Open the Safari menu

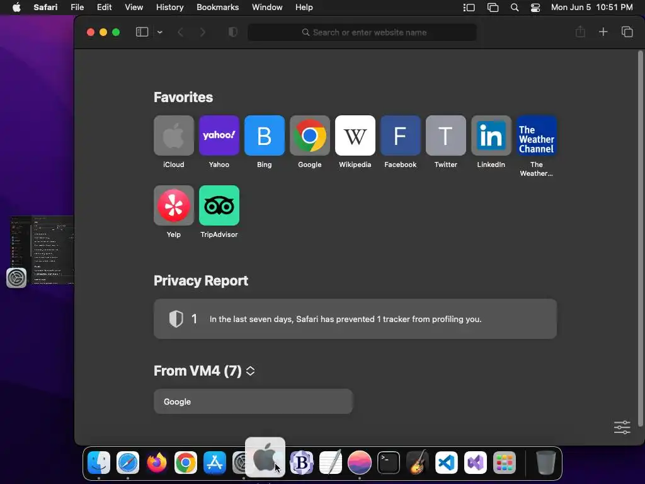click(45, 8)
